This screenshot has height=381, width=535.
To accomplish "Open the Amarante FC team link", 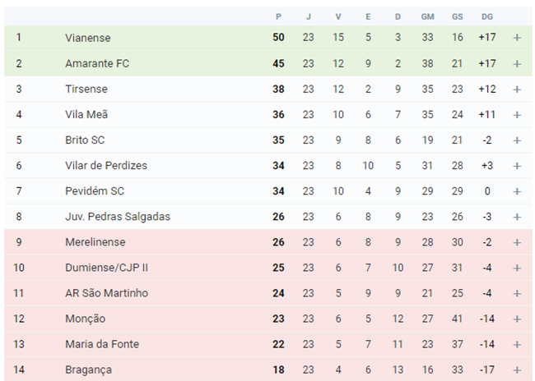I will click(97, 64).
